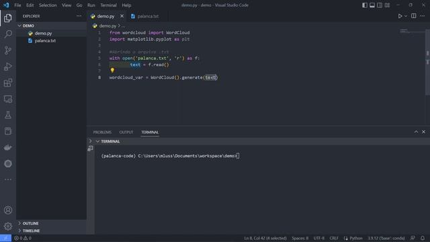This screenshot has height=242, width=430.
Task: Open the Source Control view
Action: pos(8,50)
